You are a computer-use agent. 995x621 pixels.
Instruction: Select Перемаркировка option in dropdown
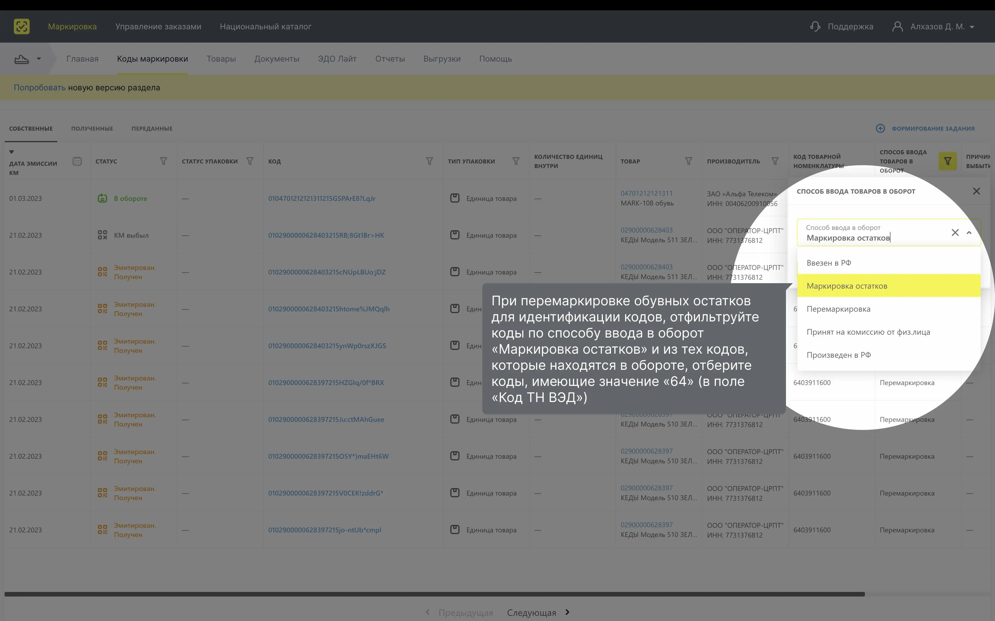click(x=888, y=309)
